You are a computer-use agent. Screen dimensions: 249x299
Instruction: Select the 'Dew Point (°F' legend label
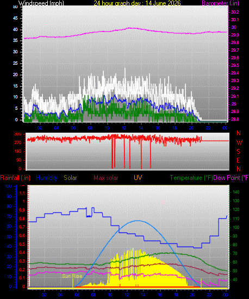tap(231, 178)
